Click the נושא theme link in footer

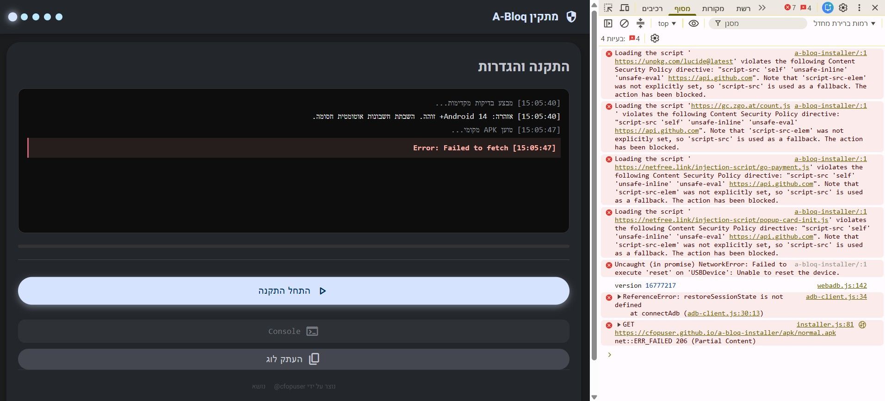(259, 386)
